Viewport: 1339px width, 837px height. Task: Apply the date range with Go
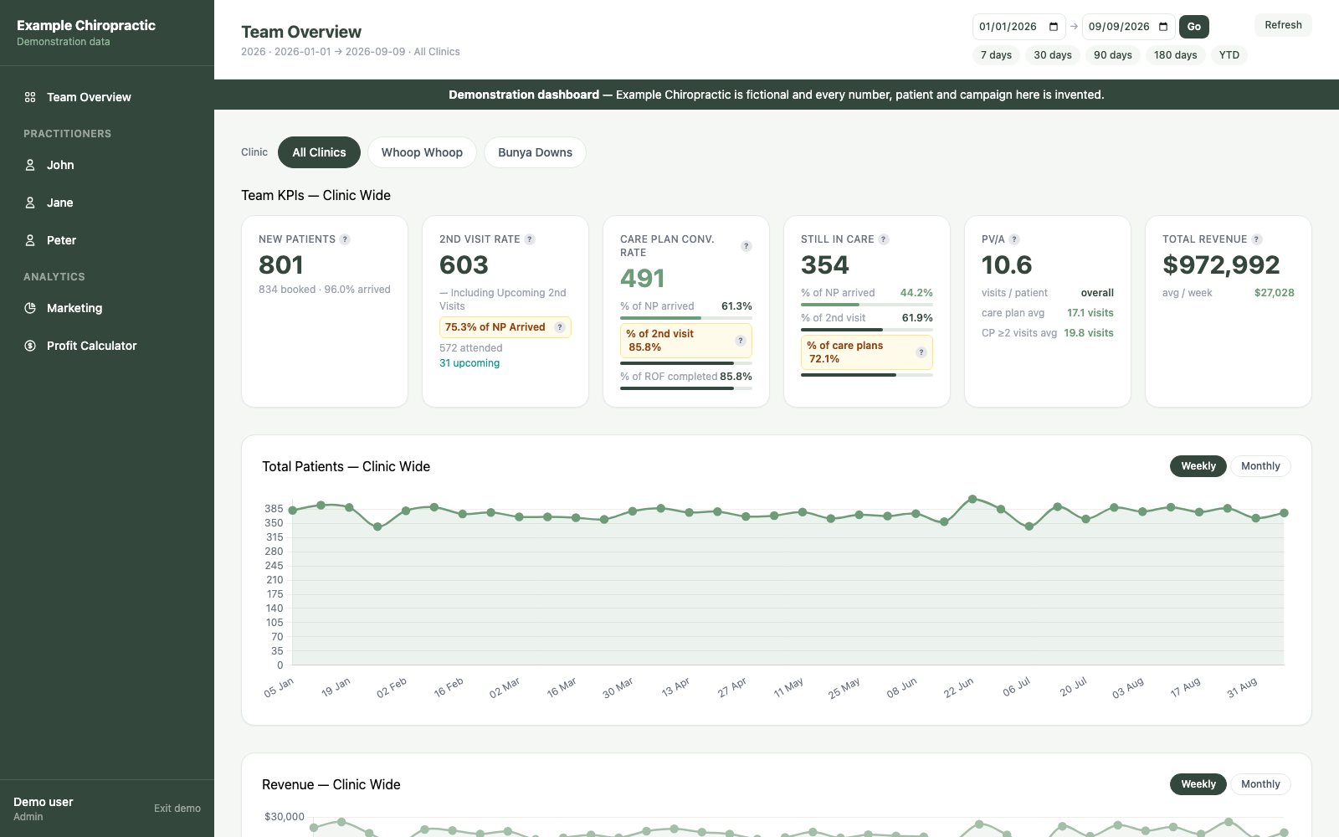point(1194,27)
